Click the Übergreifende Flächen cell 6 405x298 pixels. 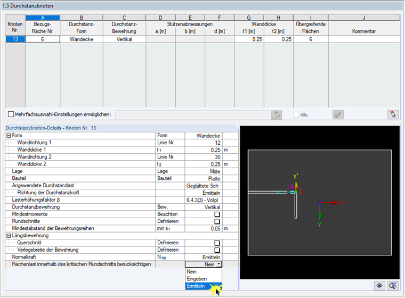311,39
